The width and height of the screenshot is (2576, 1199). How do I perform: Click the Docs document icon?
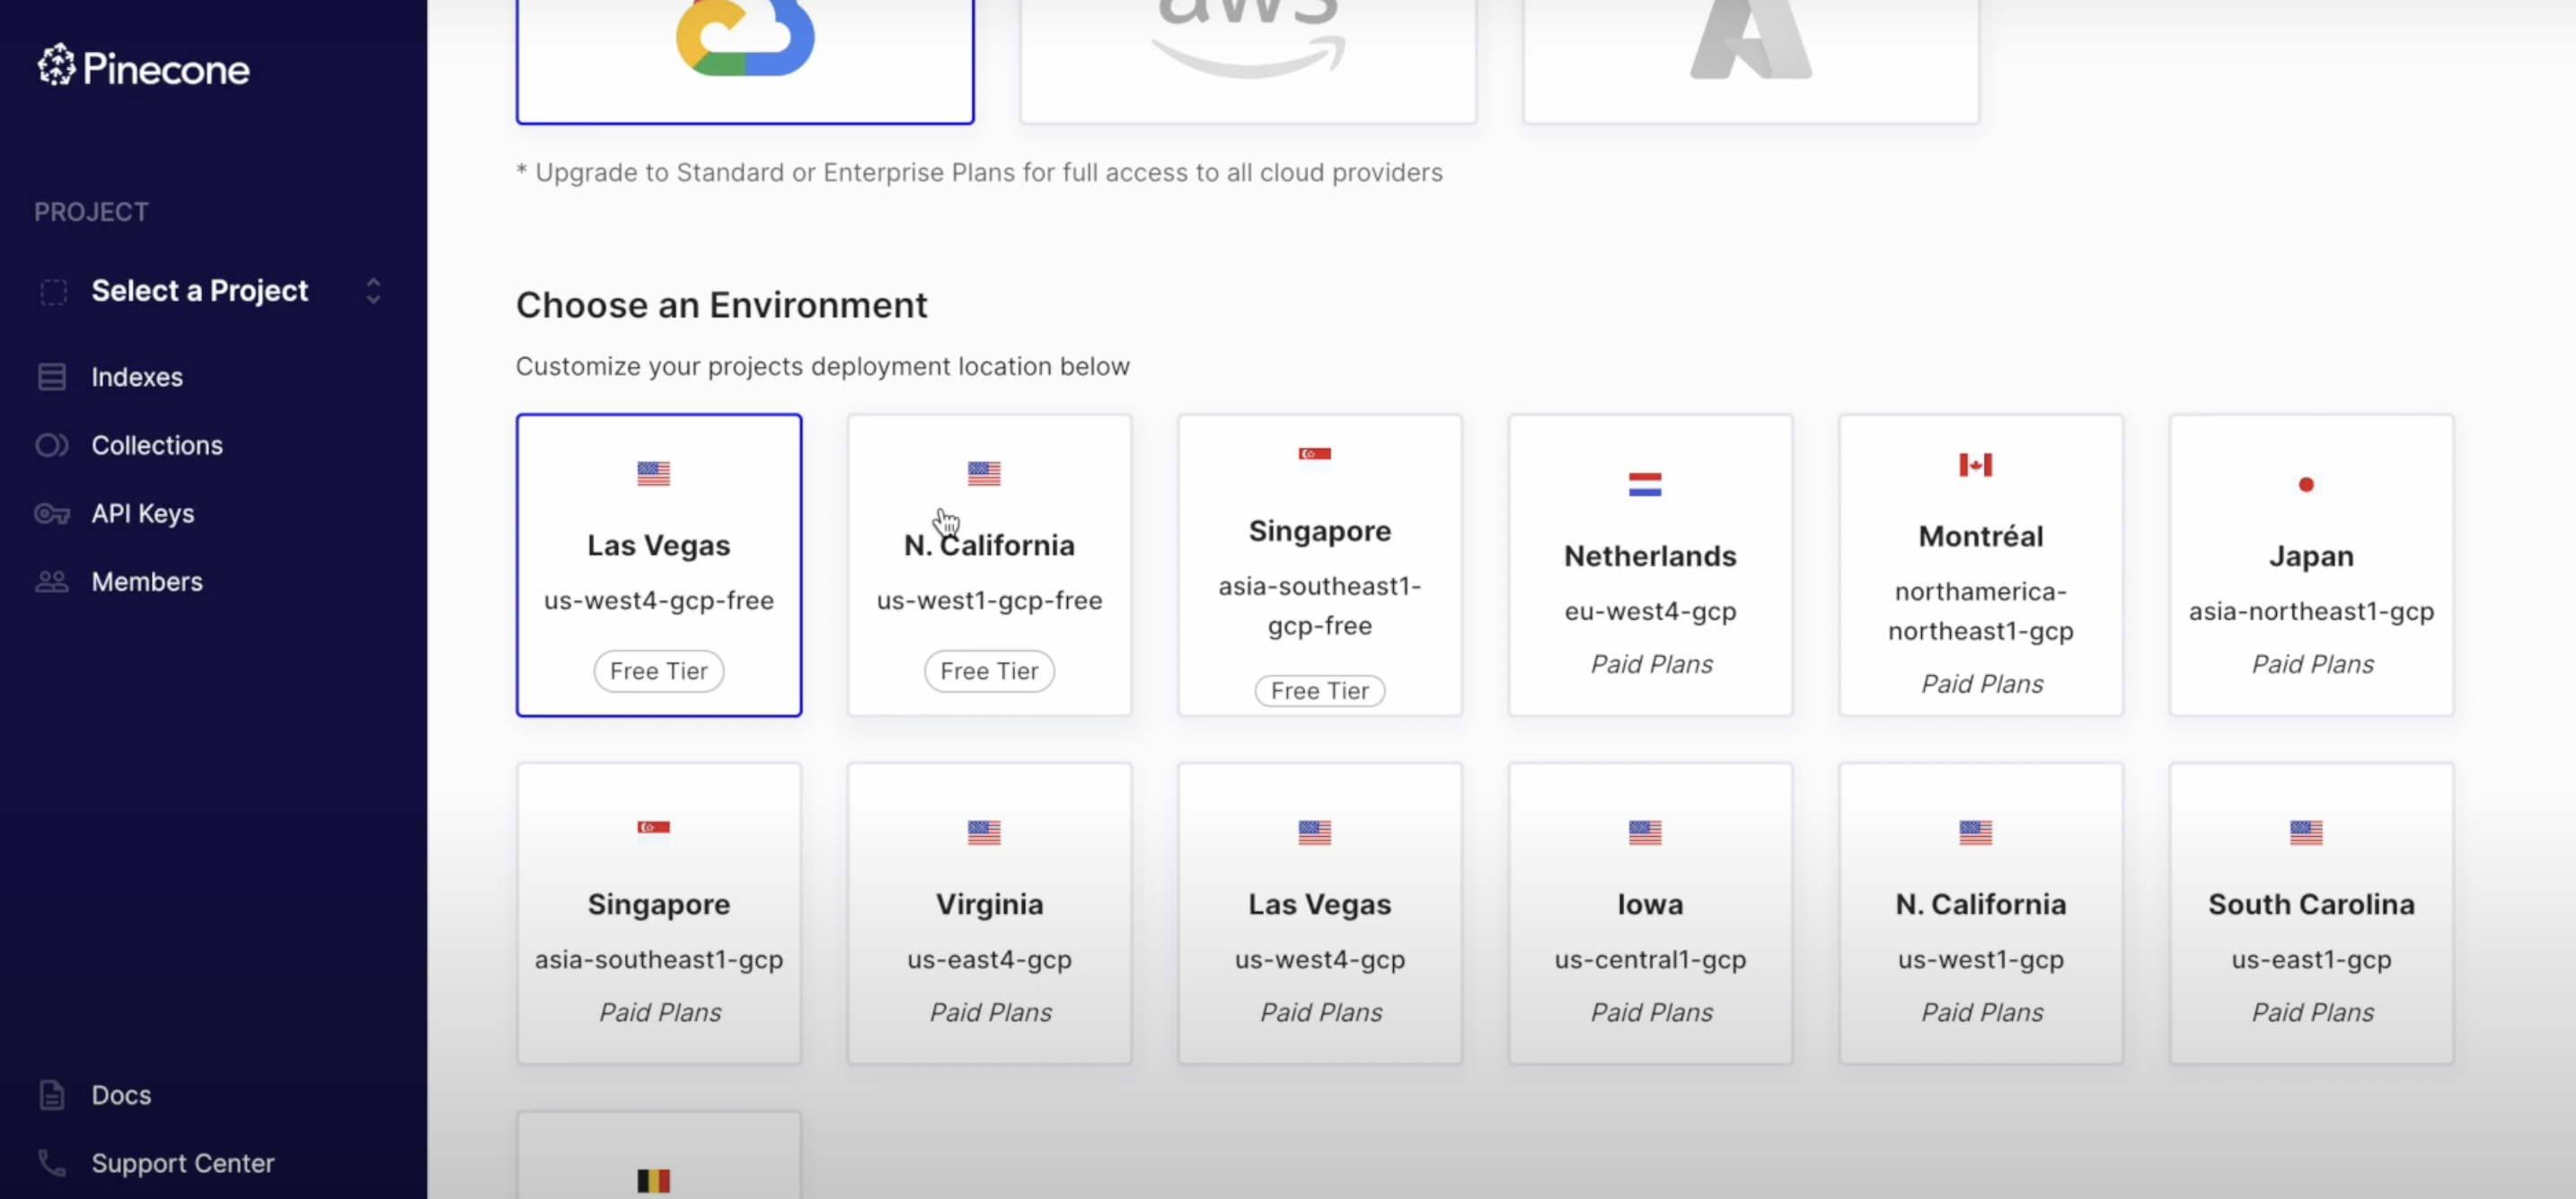(x=51, y=1095)
